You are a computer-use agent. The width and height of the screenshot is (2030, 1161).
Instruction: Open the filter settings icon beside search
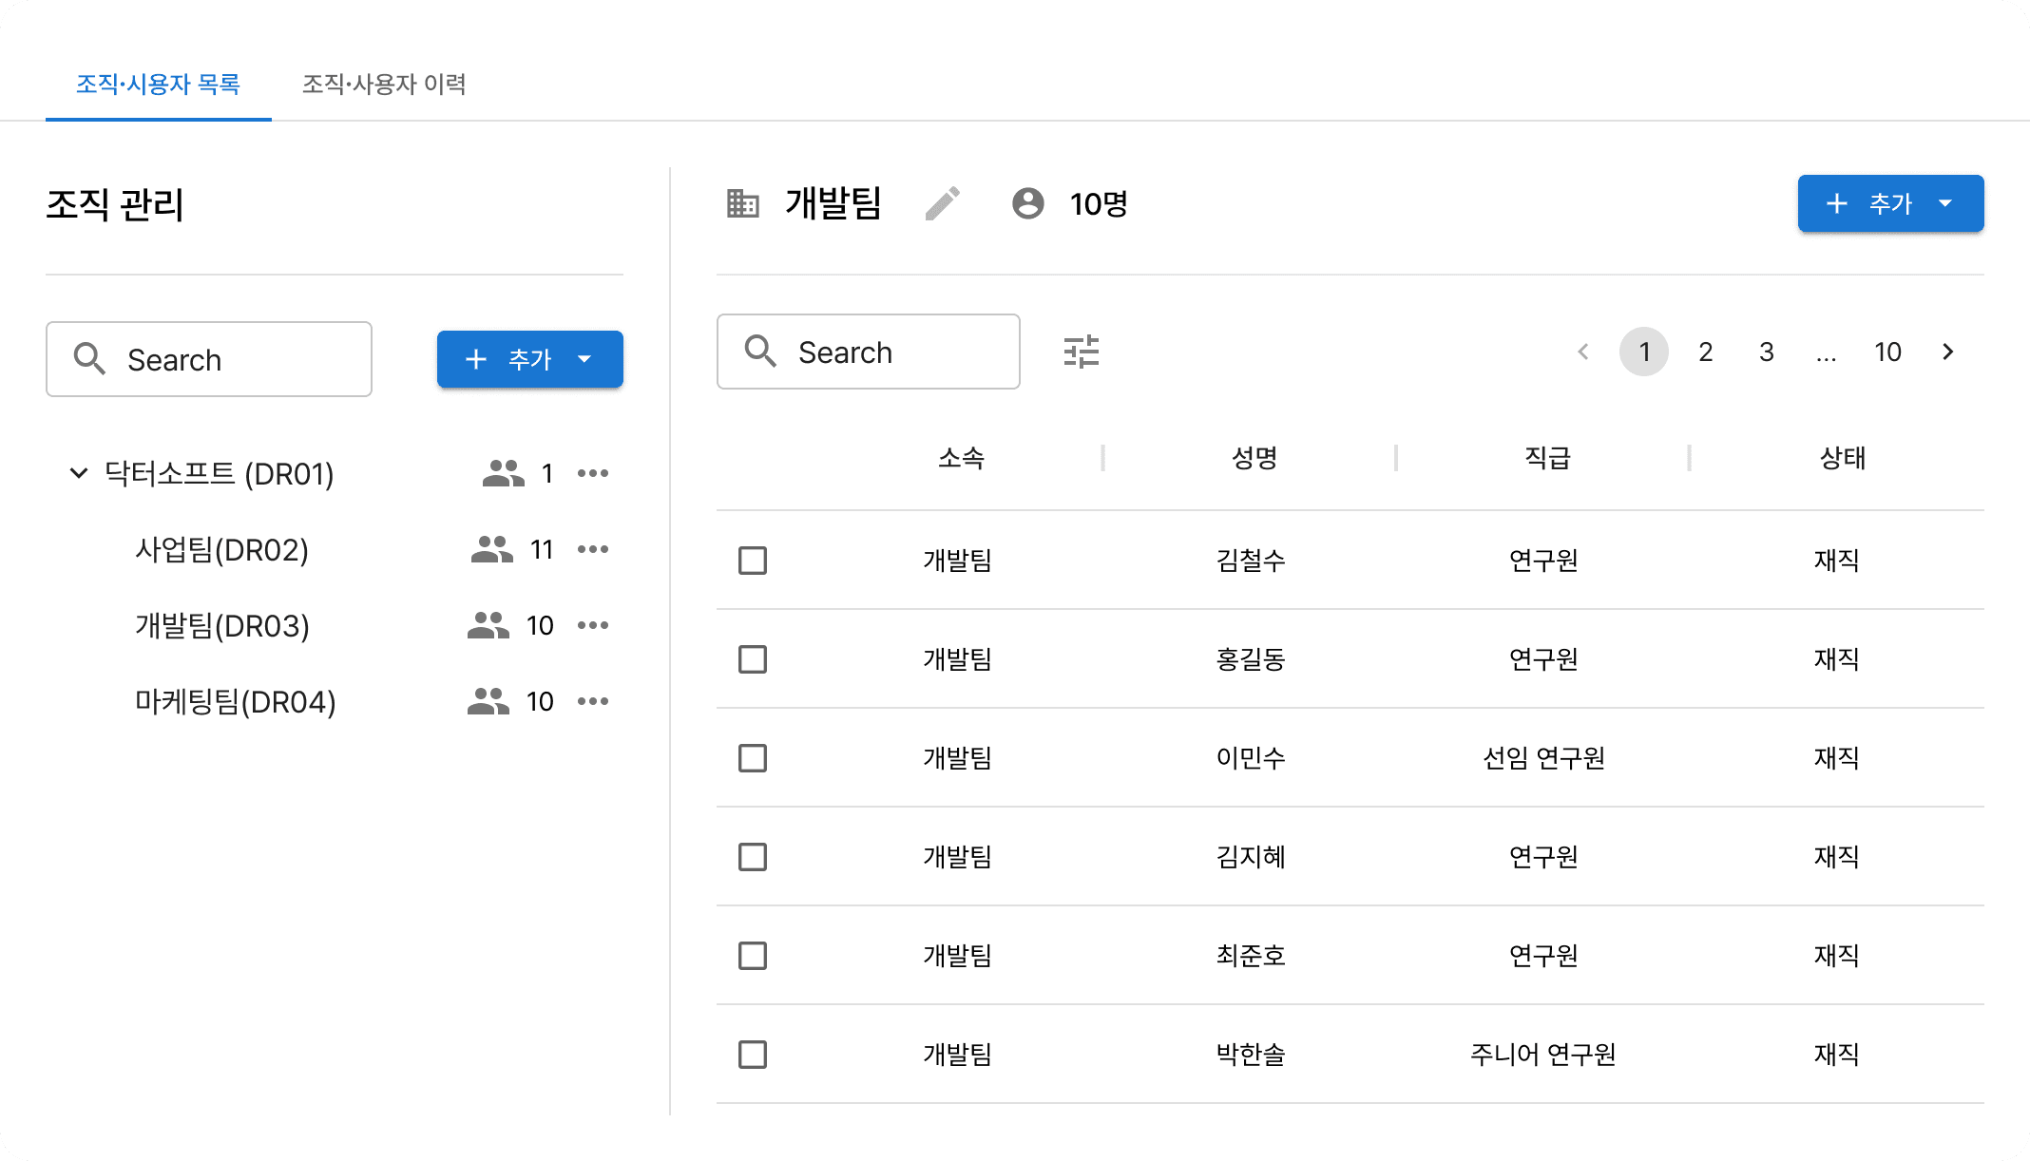pyautogui.click(x=1082, y=352)
